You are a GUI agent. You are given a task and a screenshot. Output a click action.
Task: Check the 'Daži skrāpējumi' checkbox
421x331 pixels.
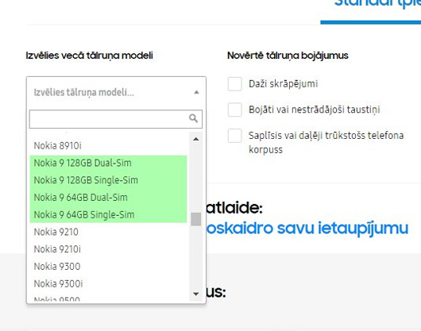click(x=235, y=84)
